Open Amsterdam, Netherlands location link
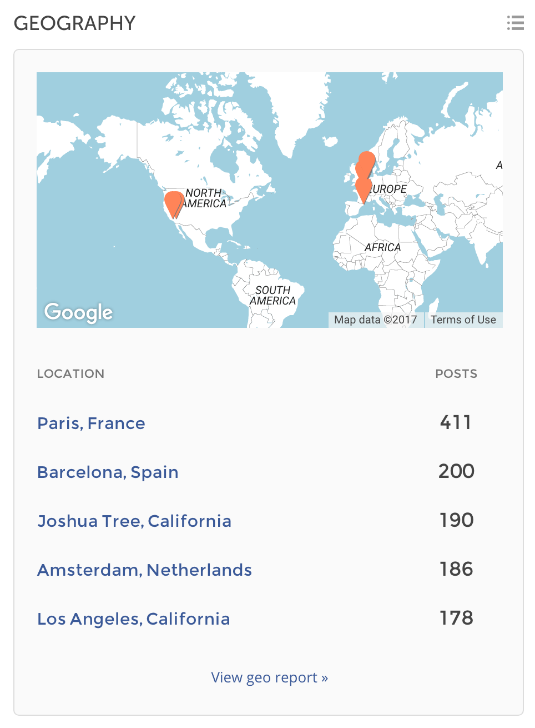The height and width of the screenshot is (728, 535). [x=144, y=570]
